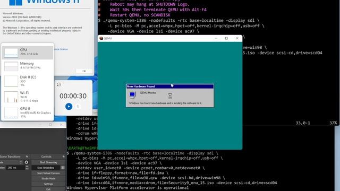This screenshot has width=340, height=191.
Task: Start the stopwatch with the blue play button
Action: click(x=69, y=106)
